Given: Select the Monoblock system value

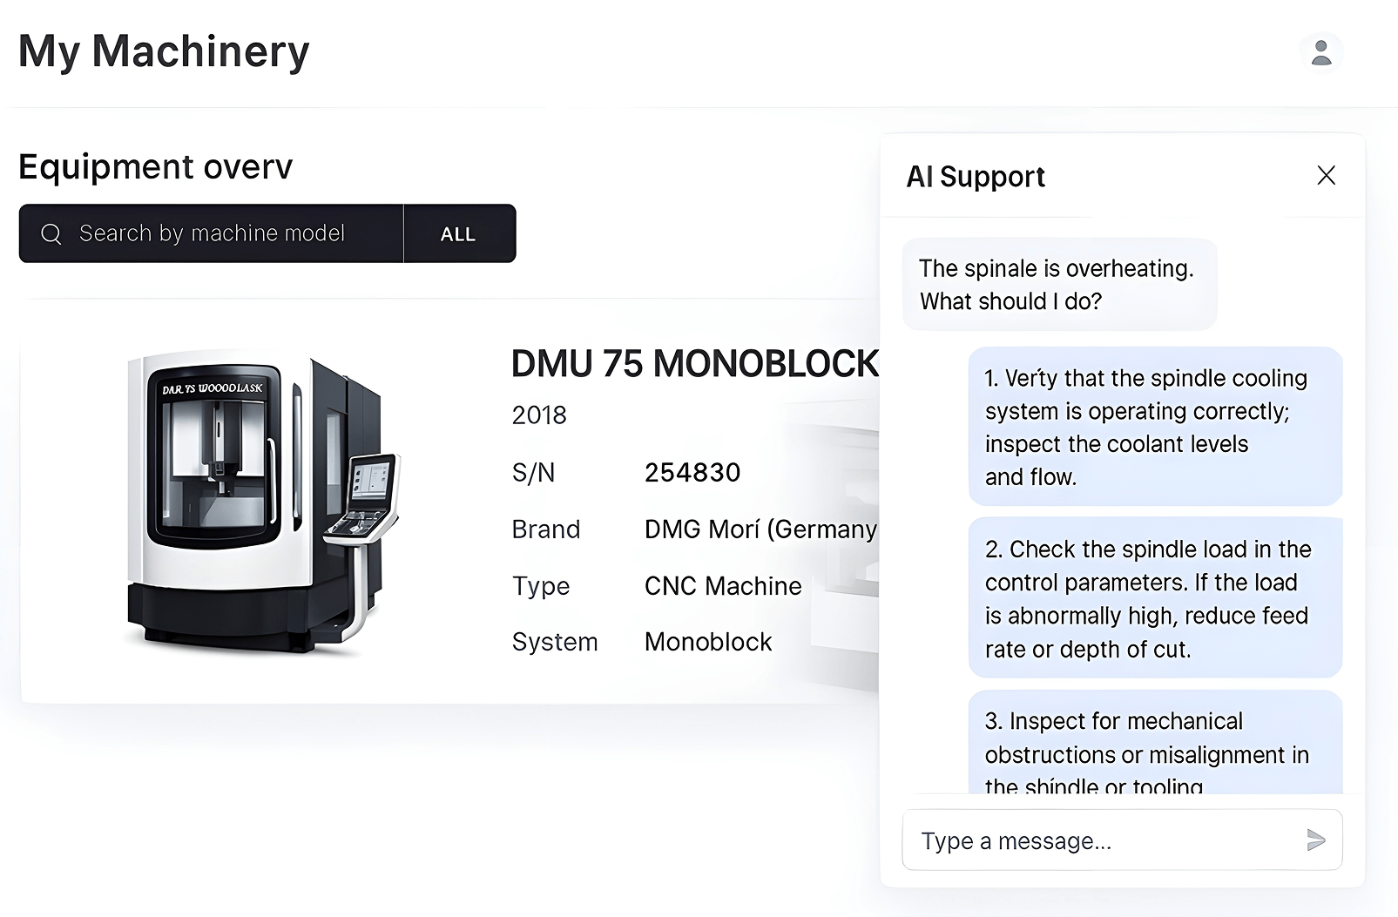Looking at the screenshot, I should (707, 642).
